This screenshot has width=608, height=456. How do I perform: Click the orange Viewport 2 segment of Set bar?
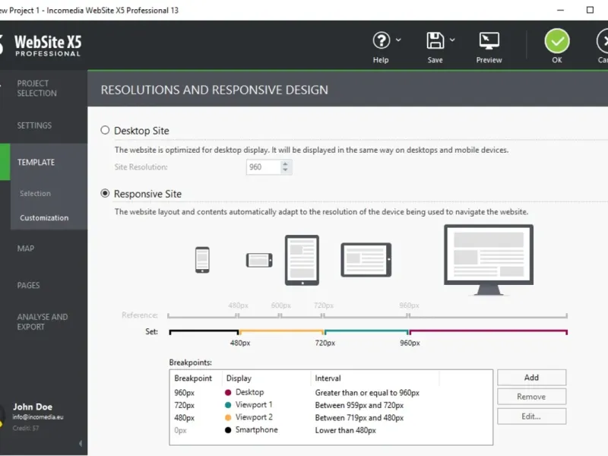[281, 331]
